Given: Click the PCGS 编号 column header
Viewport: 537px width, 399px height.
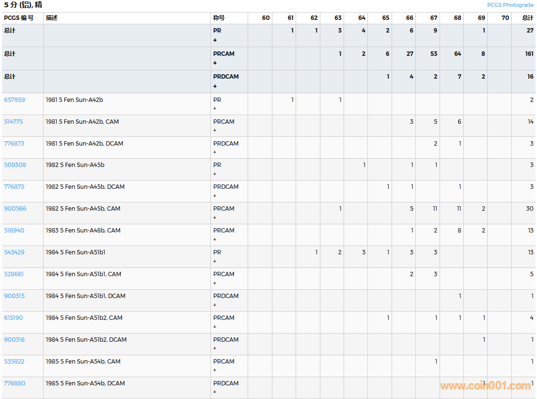Looking at the screenshot, I should click(x=19, y=18).
